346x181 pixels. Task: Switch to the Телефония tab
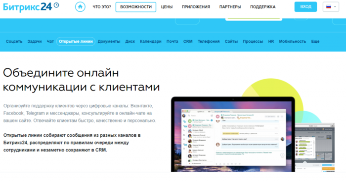click(x=209, y=41)
